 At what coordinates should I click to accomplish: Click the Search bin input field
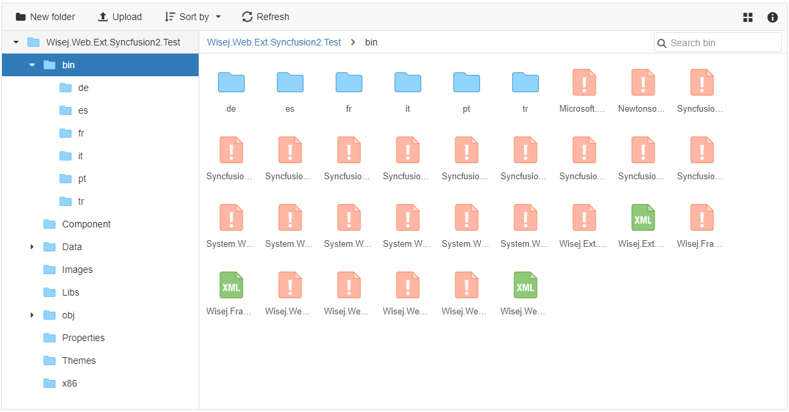[x=717, y=43]
